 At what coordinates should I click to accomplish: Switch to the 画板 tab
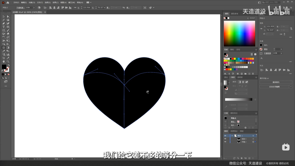(x=242, y=131)
